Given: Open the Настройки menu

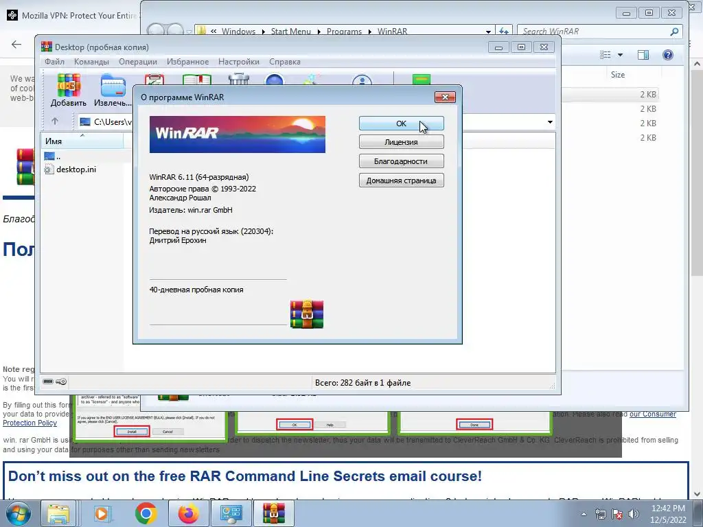Looking at the screenshot, I should (238, 62).
